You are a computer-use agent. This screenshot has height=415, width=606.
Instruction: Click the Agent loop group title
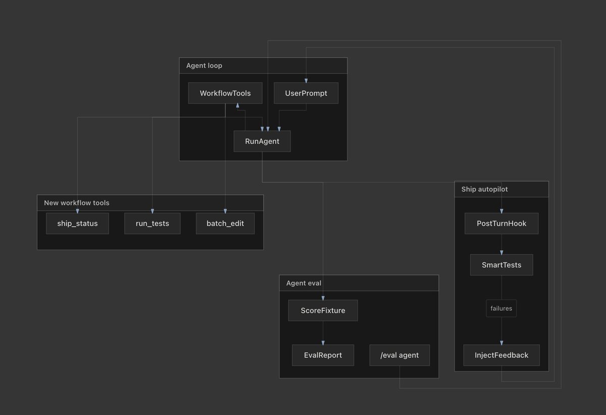[204, 66]
